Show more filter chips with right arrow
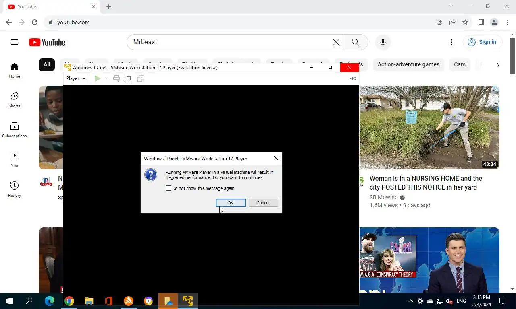This screenshot has width=516, height=309. click(x=497, y=64)
